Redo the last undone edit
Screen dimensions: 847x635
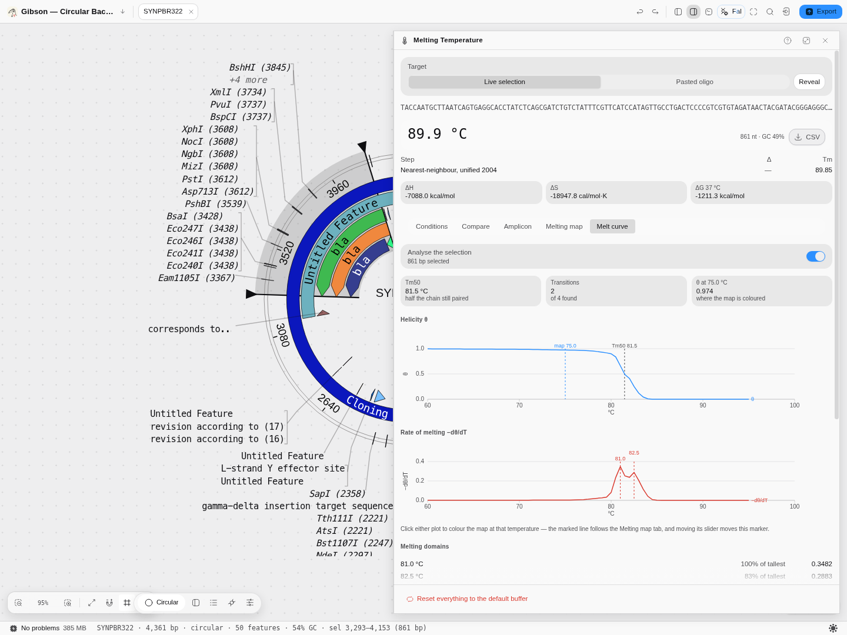coord(655,12)
